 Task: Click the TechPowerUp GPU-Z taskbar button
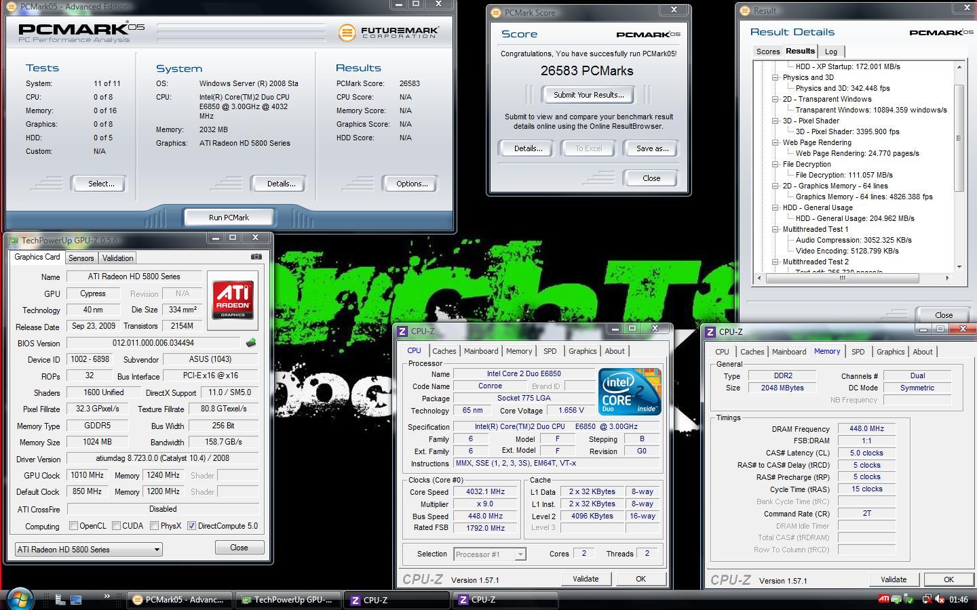tap(287, 600)
